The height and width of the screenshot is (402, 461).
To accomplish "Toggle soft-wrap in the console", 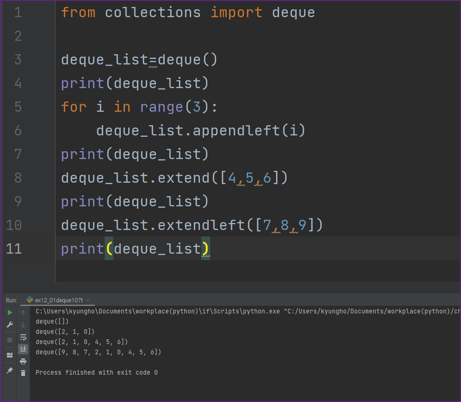I will [23, 337].
